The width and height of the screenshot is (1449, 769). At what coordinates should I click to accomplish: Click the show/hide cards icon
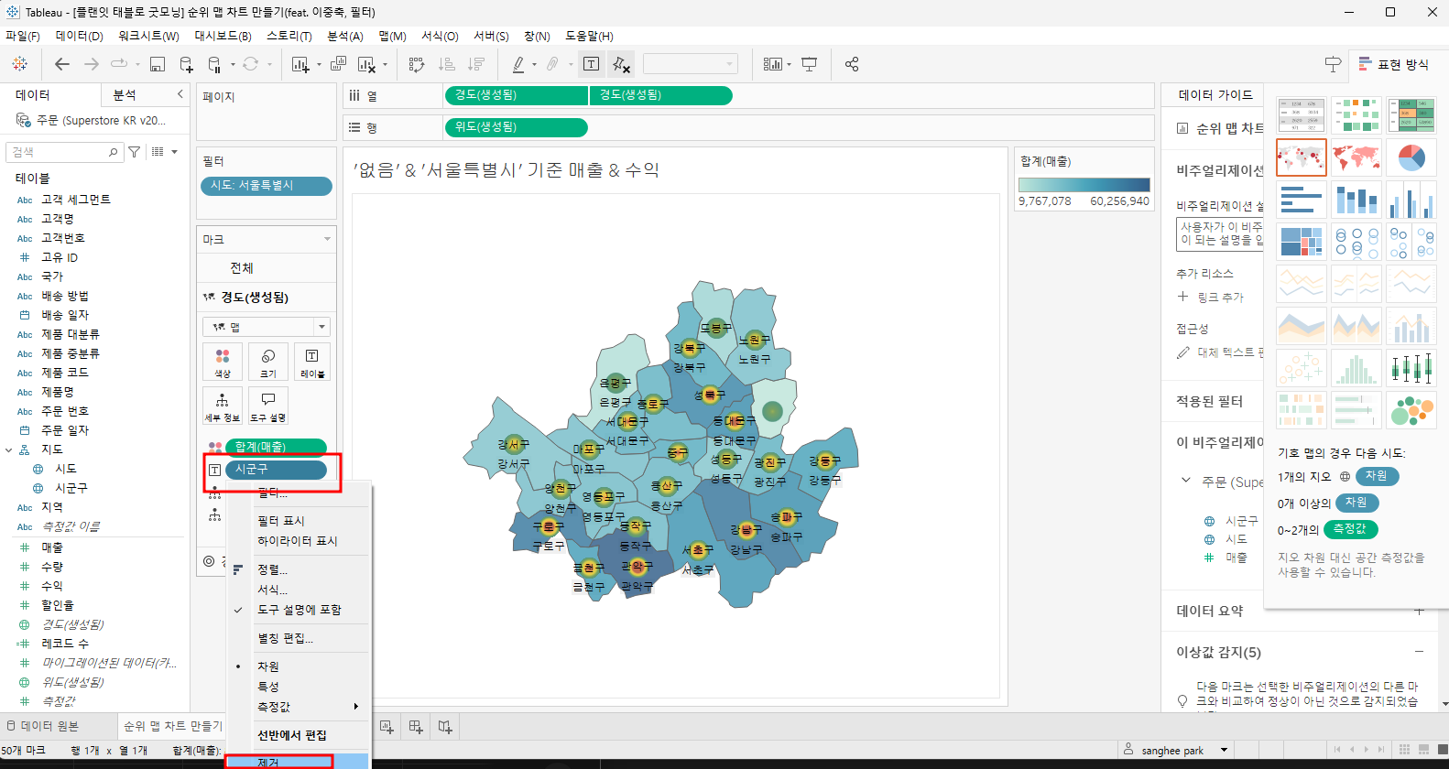[772, 64]
